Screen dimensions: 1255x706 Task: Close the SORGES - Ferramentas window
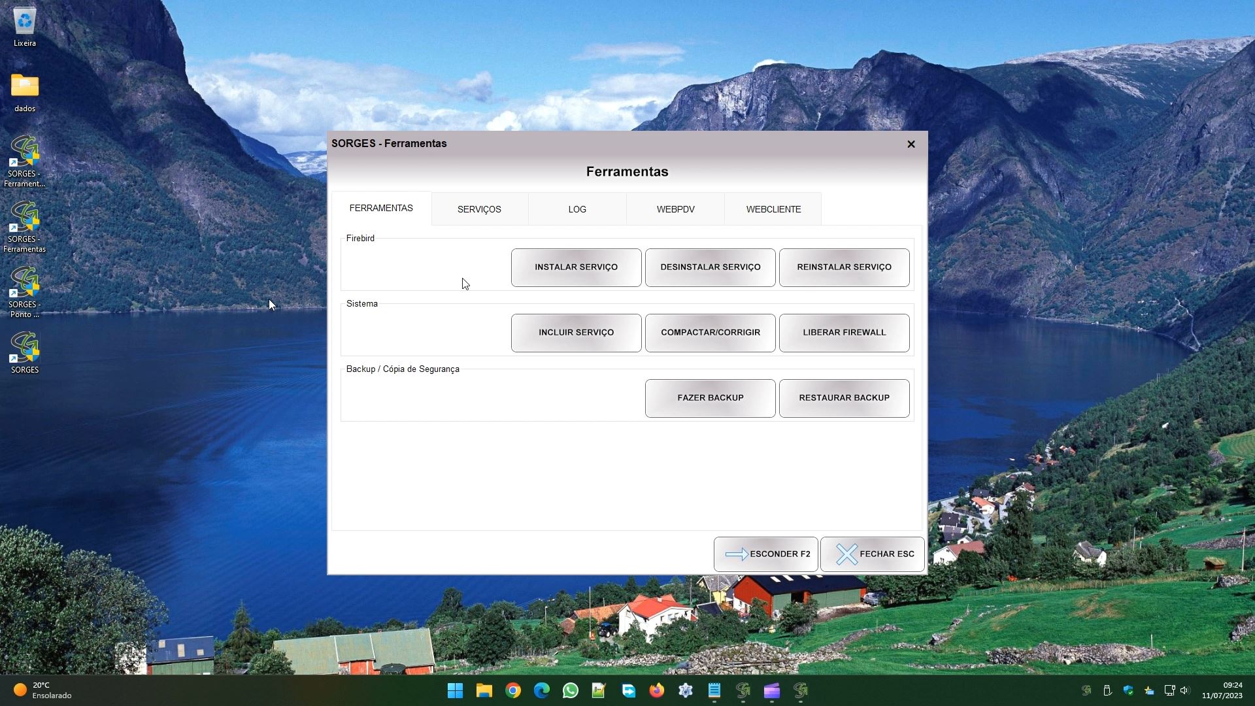tap(911, 144)
